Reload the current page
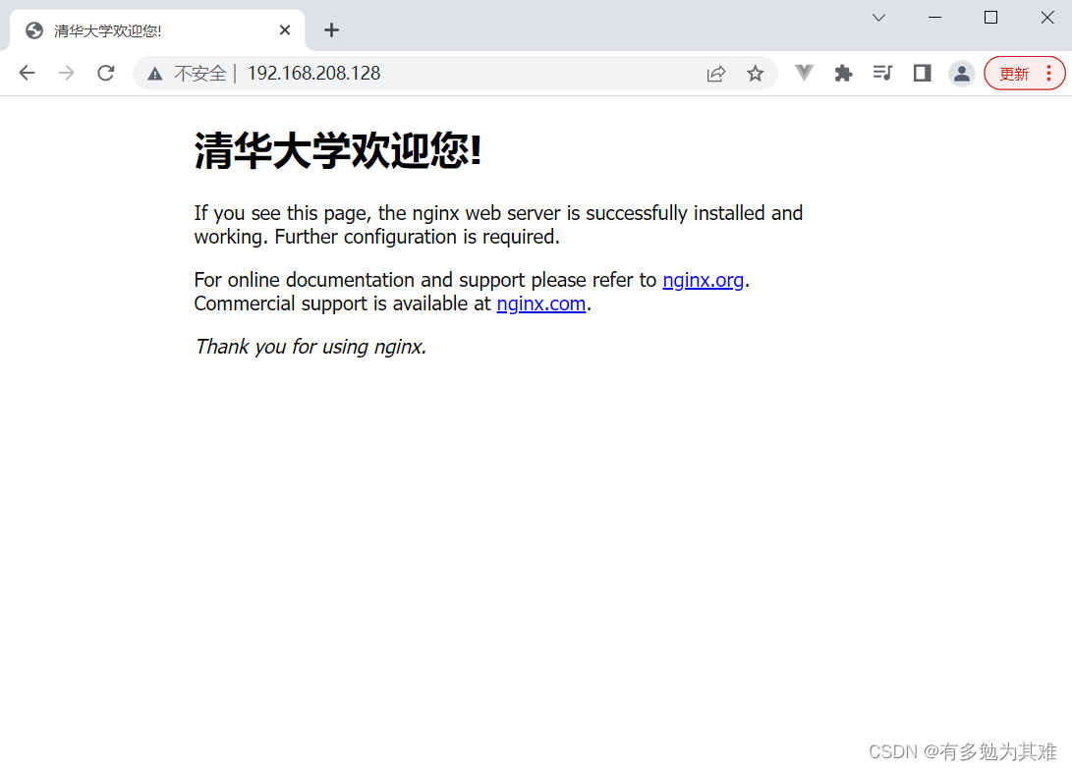The image size is (1072, 771). click(106, 73)
